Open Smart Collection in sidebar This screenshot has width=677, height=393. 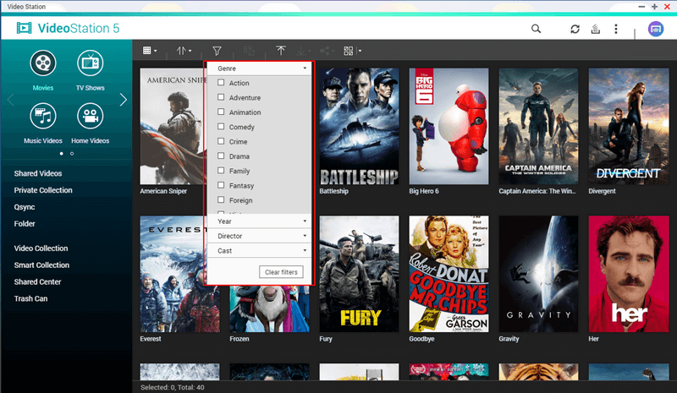(x=41, y=265)
